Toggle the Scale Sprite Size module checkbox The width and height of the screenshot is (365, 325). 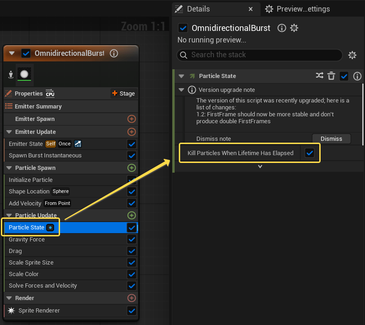[132, 263]
